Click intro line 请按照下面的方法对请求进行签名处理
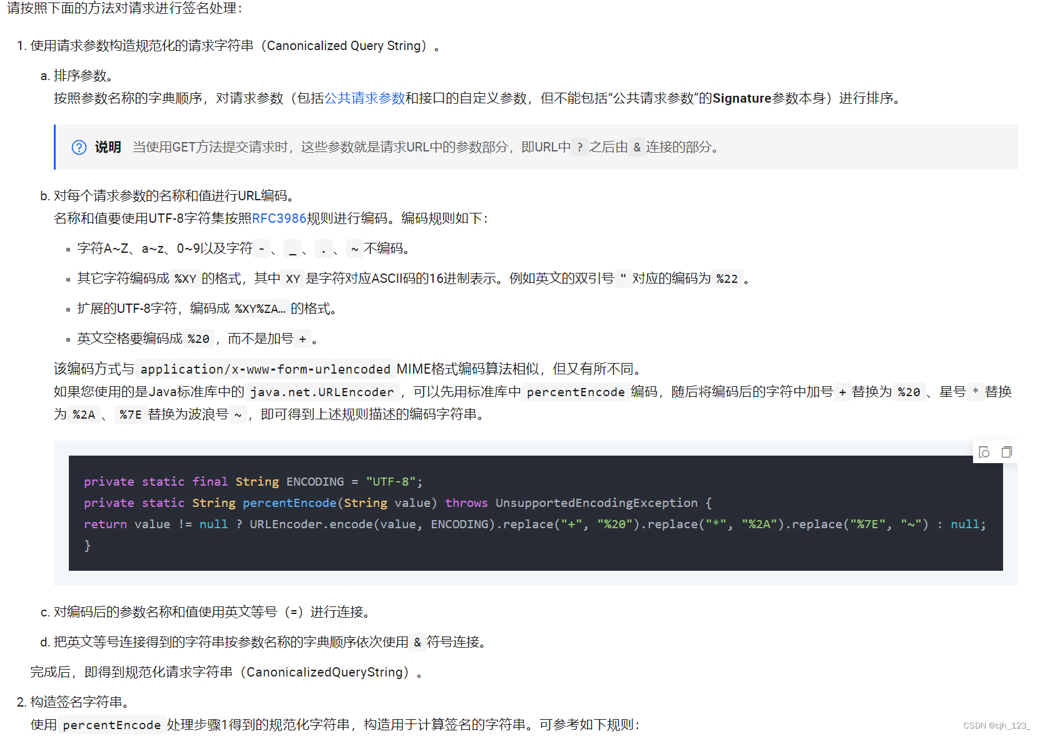1040x736 pixels. tap(125, 8)
